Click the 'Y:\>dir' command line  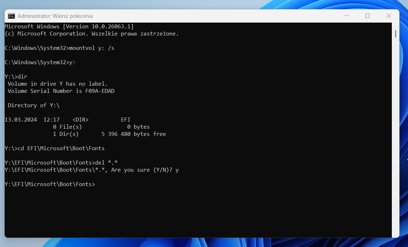[x=16, y=77]
